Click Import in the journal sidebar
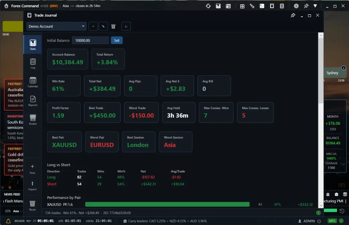The image size is (349, 225). (x=32, y=186)
